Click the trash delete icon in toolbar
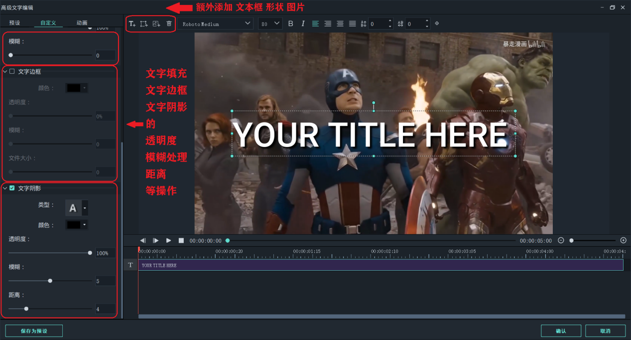Image resolution: width=631 pixels, height=340 pixels. tap(169, 23)
